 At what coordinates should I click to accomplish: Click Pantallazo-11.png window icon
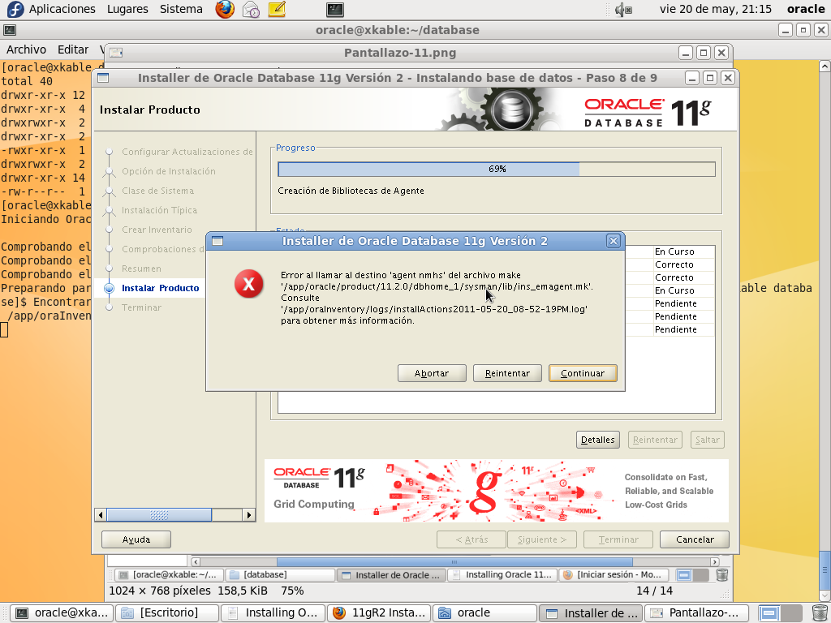(116, 53)
